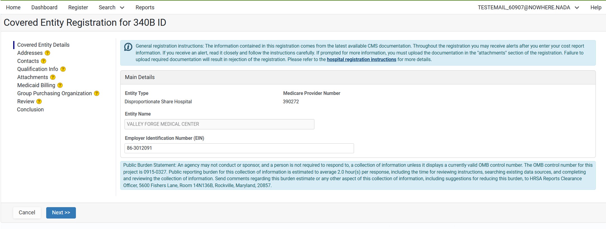Expand the Search dropdown menu

click(111, 8)
